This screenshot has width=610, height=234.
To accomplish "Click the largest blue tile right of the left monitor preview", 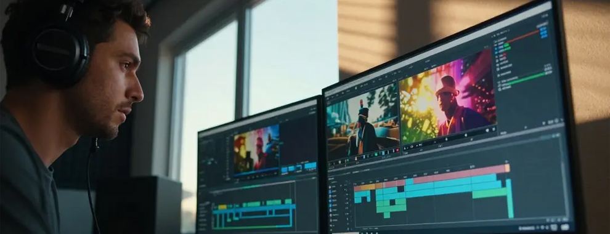I will (x=310, y=166).
